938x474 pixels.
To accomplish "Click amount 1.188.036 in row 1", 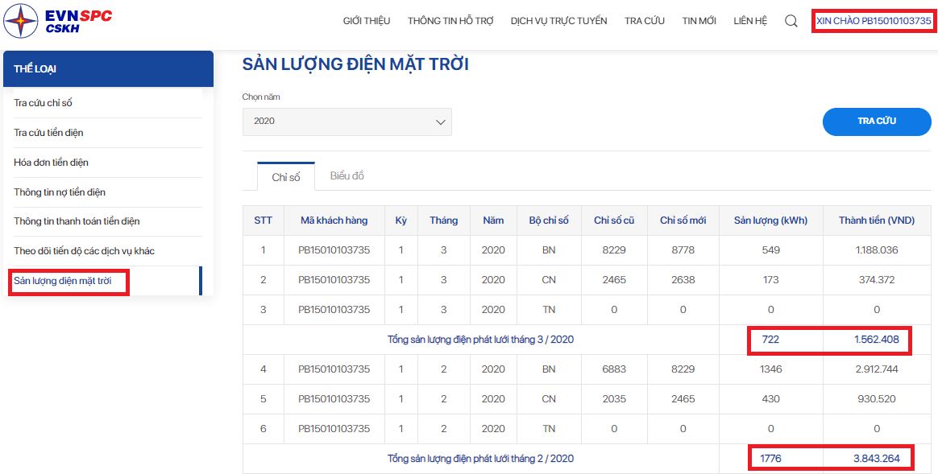I will click(877, 250).
